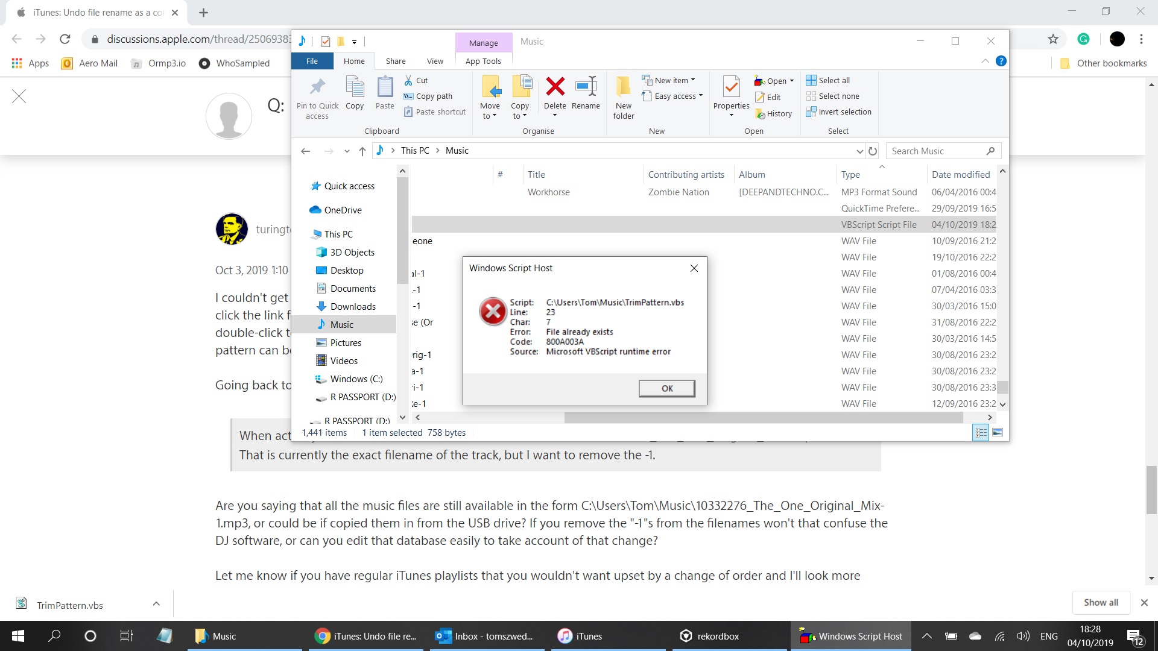Click the refresh icon beside address bar
1158x651 pixels.
(x=873, y=151)
